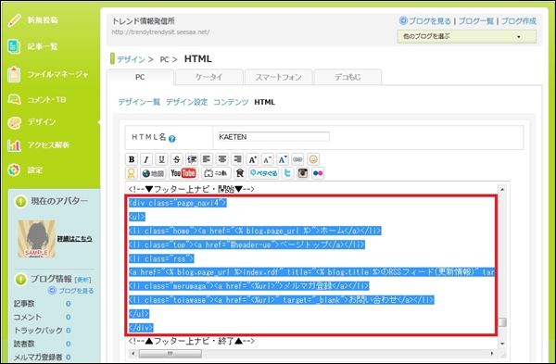Open help for HTML名 field
Image resolution: width=556 pixels, height=364 pixels.
tap(172, 139)
